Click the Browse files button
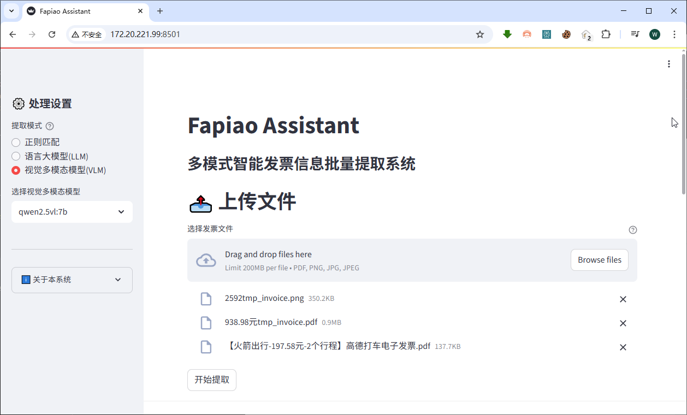The width and height of the screenshot is (687, 415). click(599, 260)
